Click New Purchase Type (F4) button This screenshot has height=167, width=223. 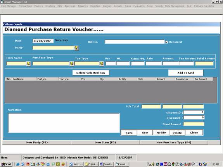pyautogui.click(x=174, y=142)
